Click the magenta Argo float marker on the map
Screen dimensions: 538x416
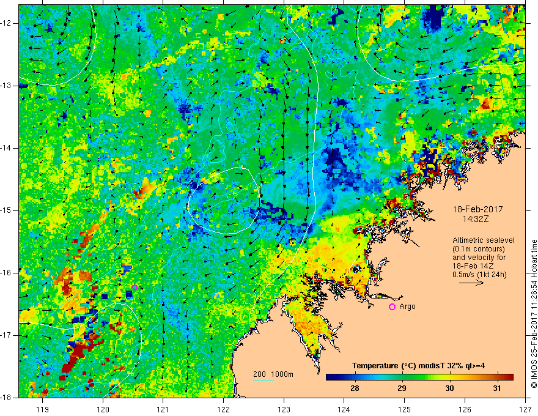135,288
